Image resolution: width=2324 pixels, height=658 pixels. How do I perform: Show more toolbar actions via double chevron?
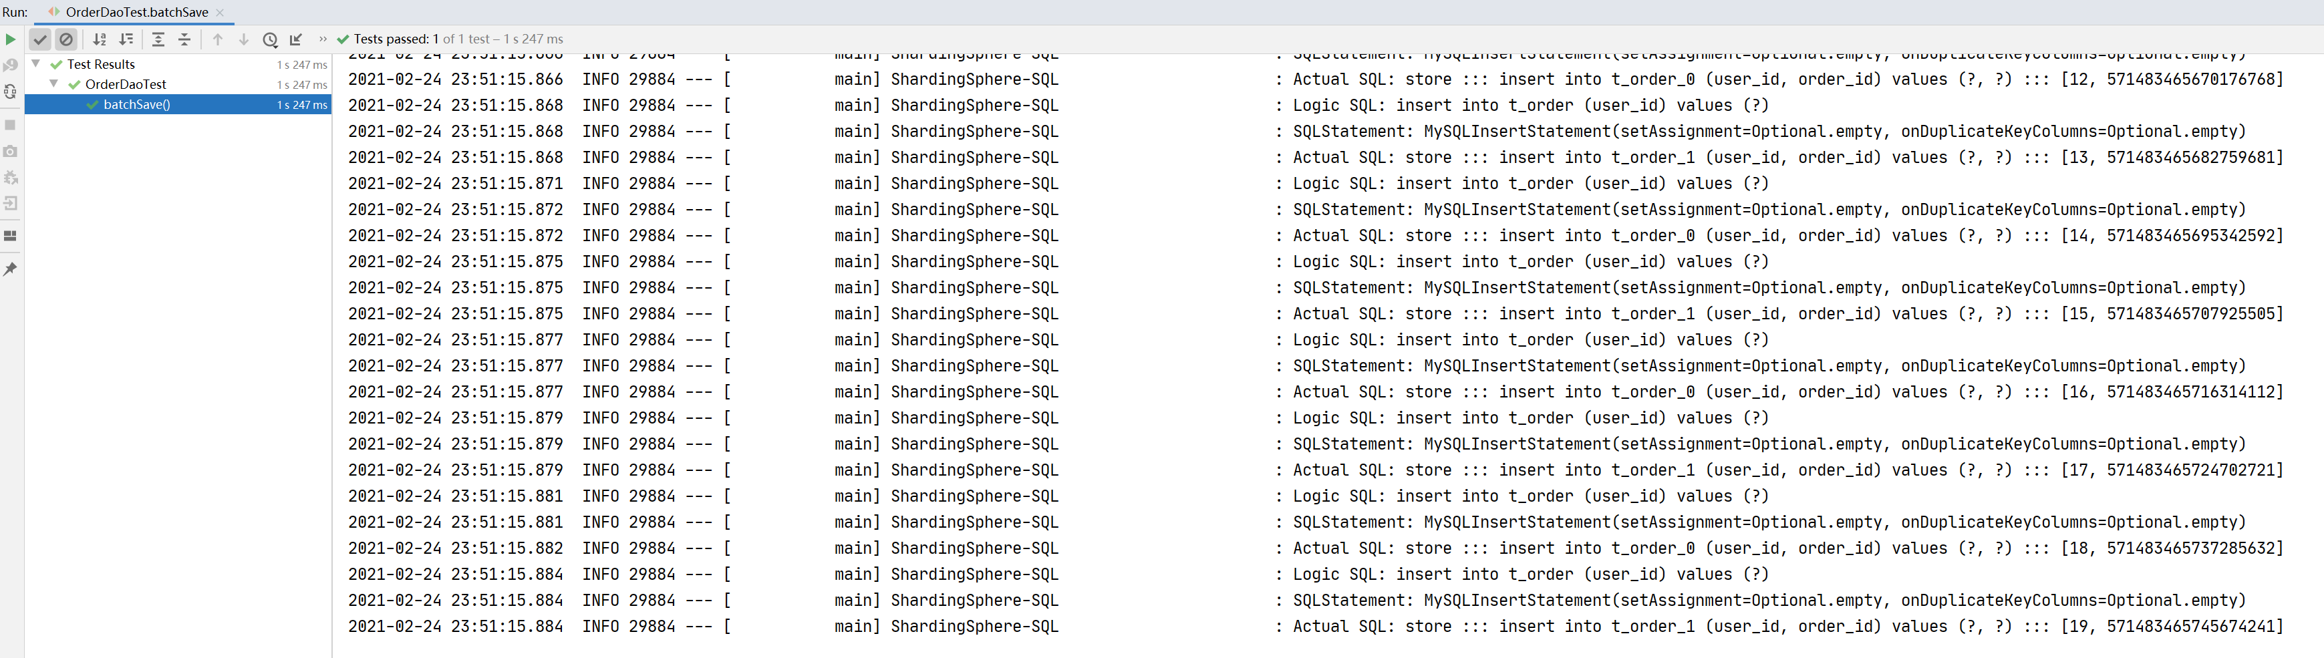pos(323,39)
